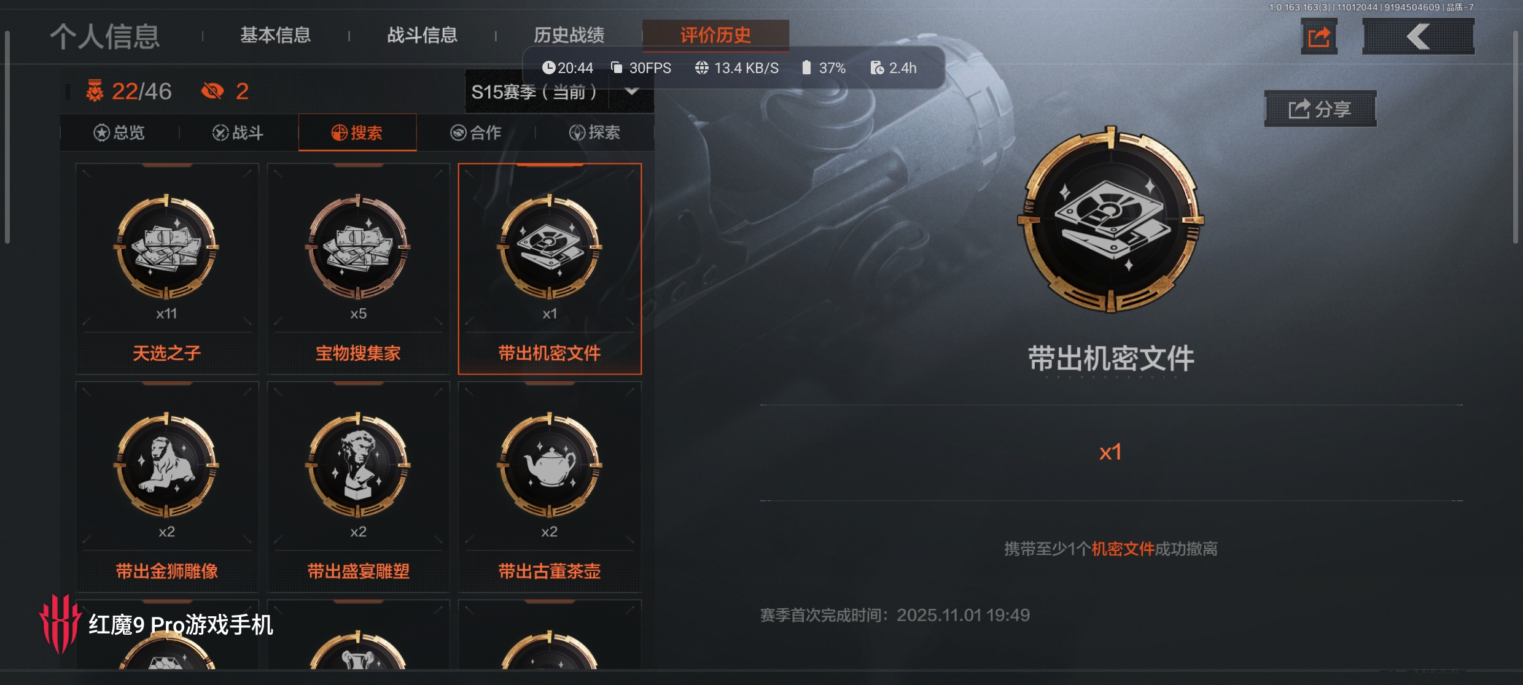Click the top-right export share icon
This screenshot has height=685, width=1523.
click(x=1319, y=36)
